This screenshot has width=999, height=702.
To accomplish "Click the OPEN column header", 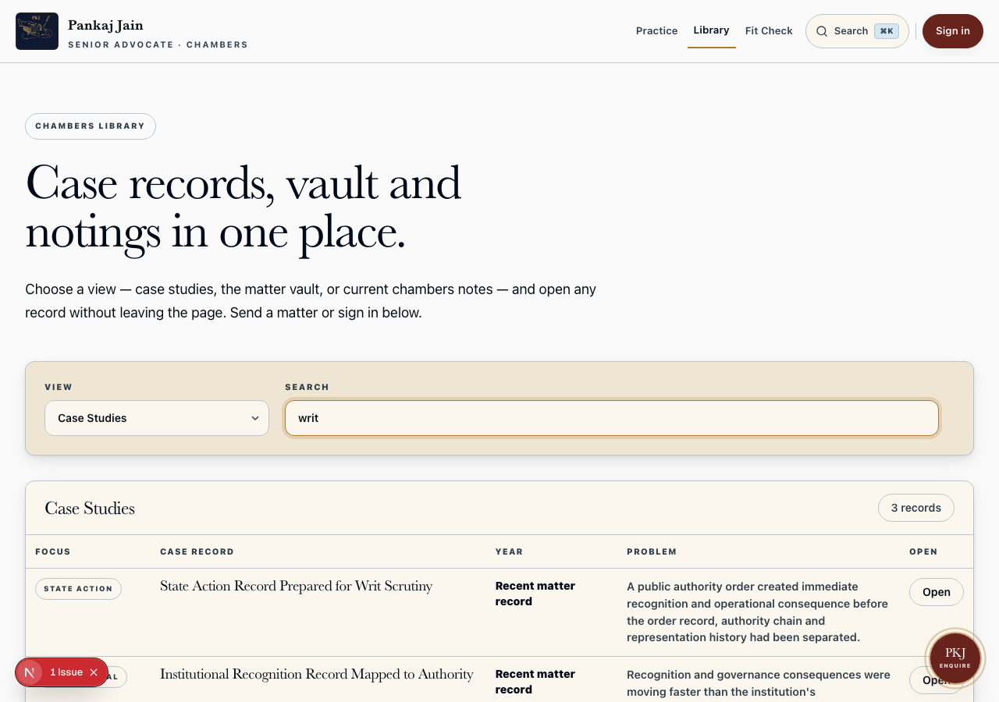I will click(x=923, y=551).
